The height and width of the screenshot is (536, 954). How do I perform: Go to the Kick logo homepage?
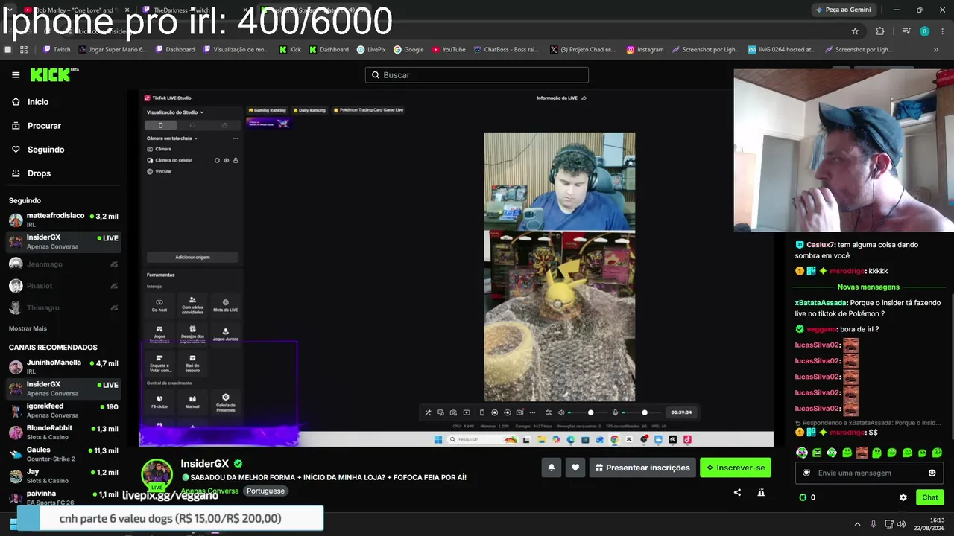pyautogui.click(x=54, y=74)
